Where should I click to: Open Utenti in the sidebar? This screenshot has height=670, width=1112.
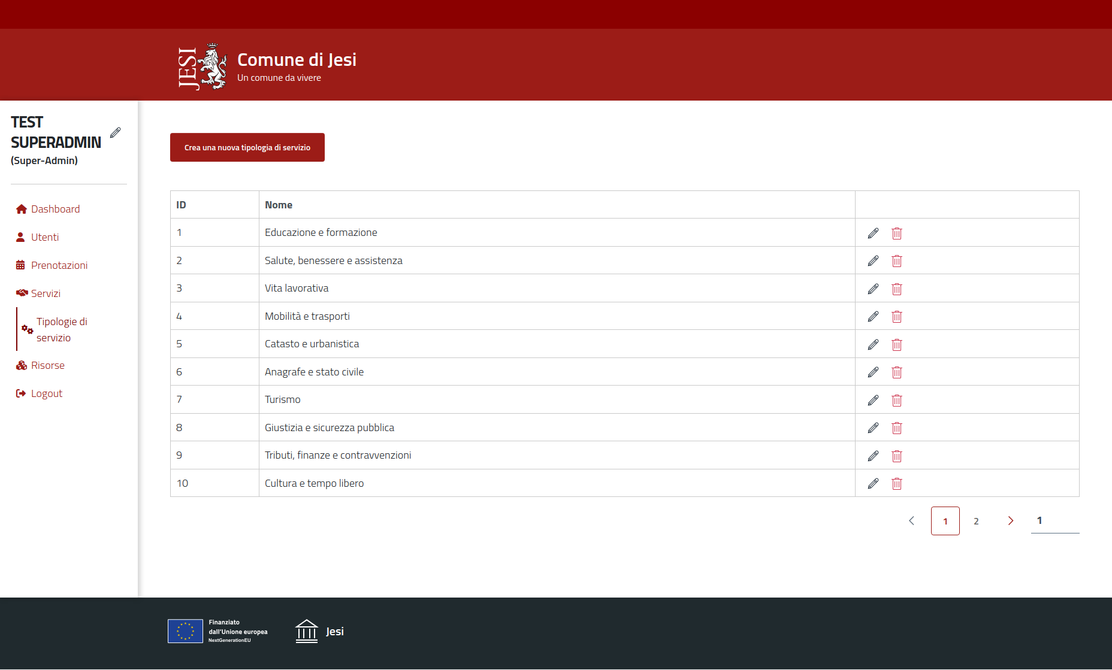point(45,237)
